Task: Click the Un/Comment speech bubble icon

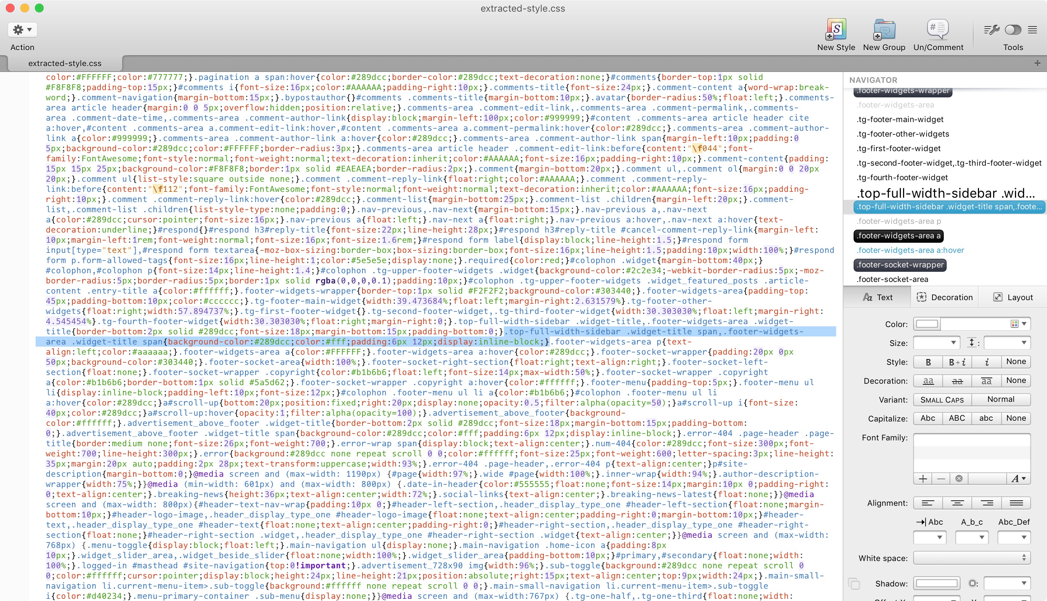Action: pos(938,30)
